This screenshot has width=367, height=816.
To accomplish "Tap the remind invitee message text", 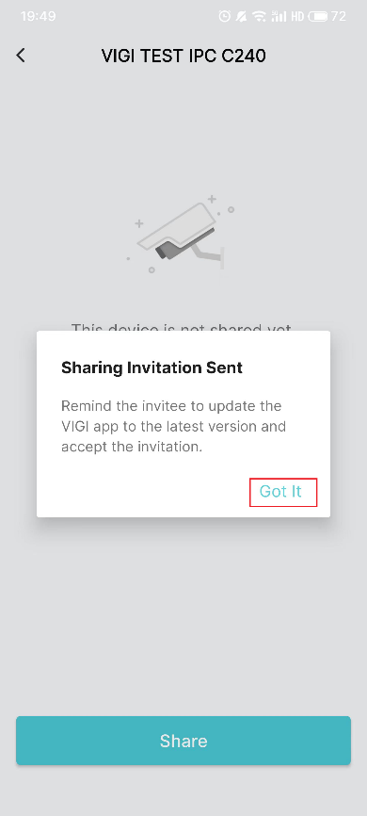I will click(174, 426).
